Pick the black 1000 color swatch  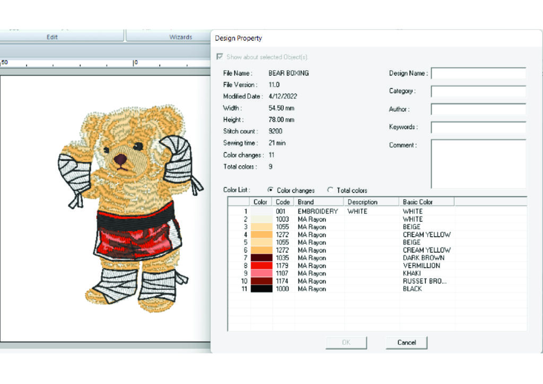tap(261, 289)
